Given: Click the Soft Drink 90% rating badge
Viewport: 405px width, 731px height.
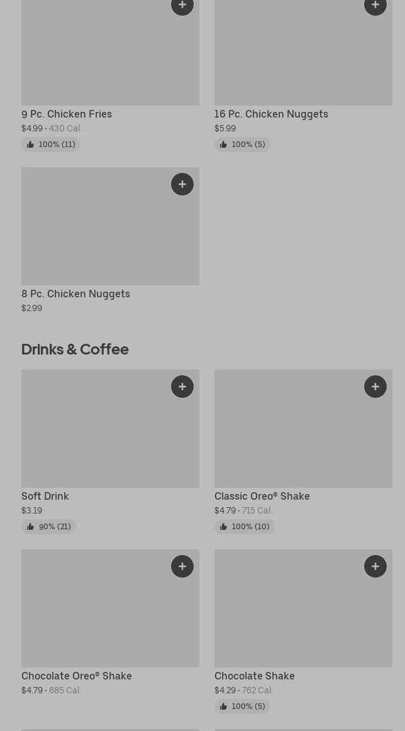Looking at the screenshot, I should tap(49, 527).
